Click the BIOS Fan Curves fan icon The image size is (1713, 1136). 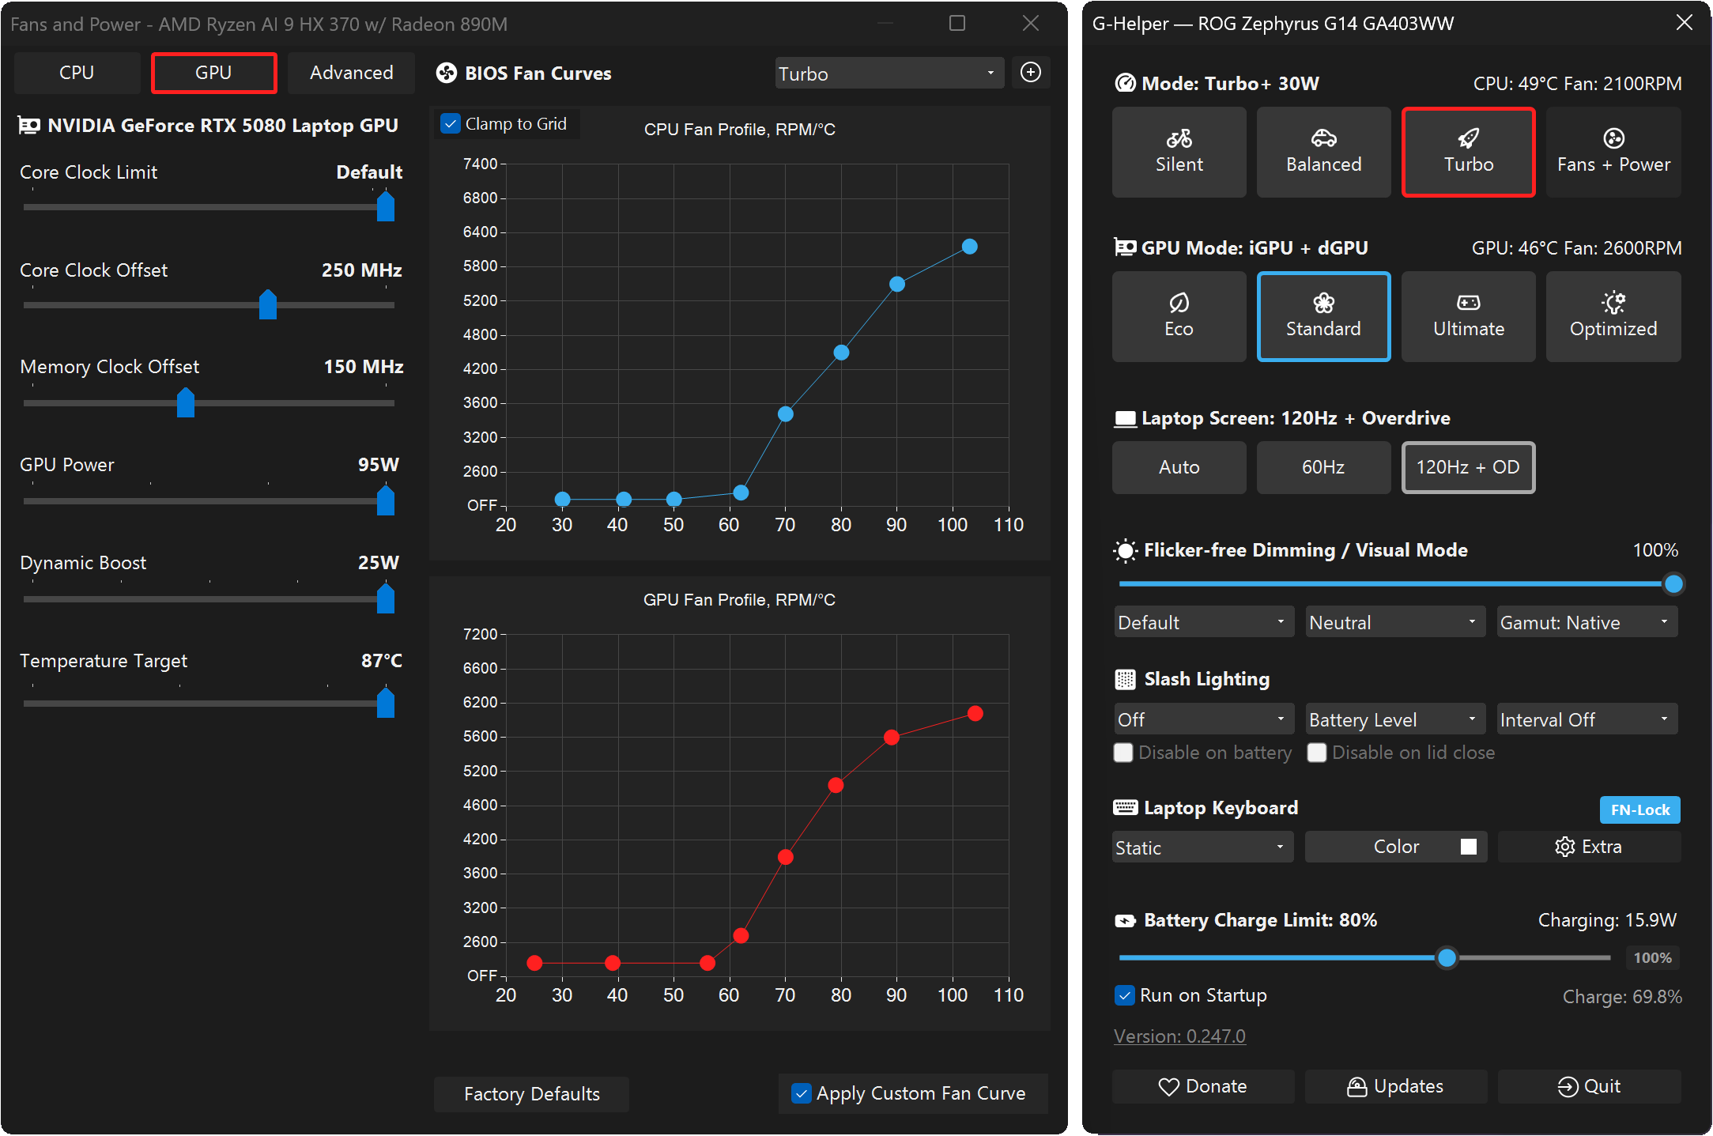pos(447,74)
